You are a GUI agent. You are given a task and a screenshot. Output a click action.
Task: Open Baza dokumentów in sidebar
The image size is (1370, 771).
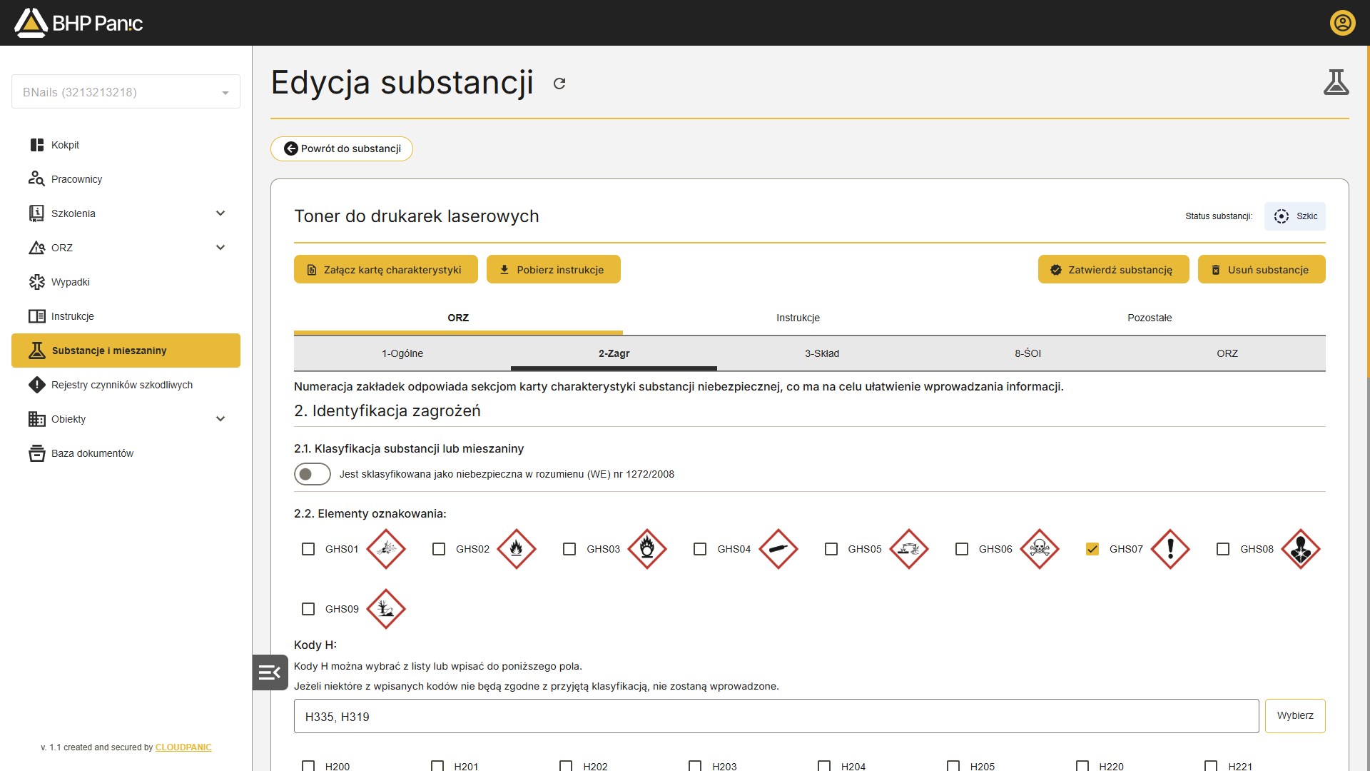(x=126, y=453)
